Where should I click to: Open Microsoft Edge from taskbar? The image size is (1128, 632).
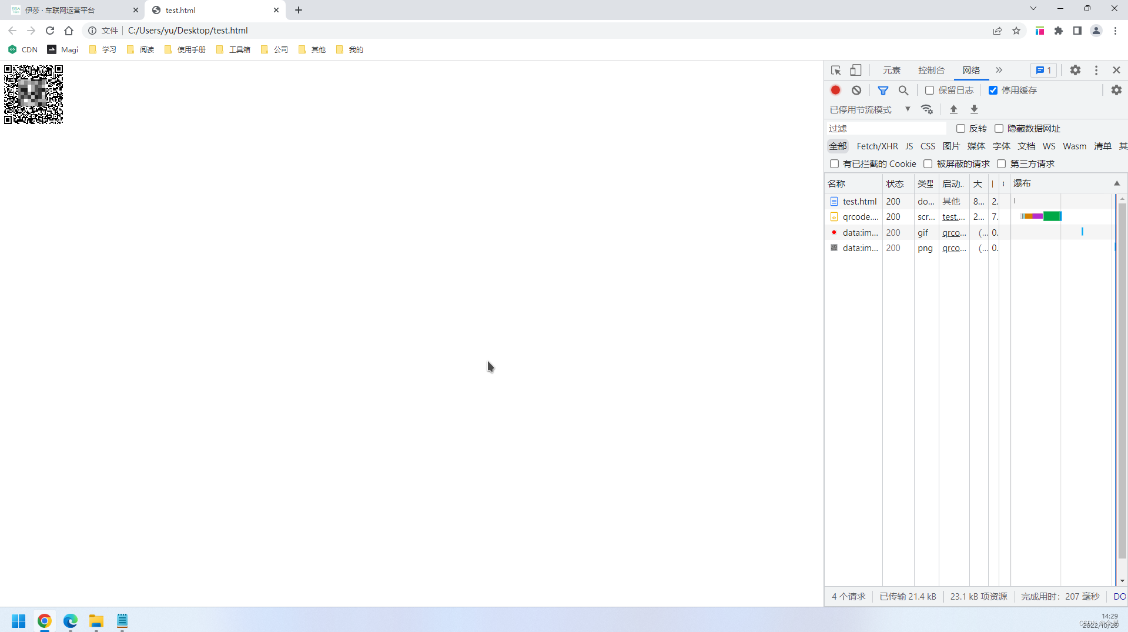pos(71,621)
